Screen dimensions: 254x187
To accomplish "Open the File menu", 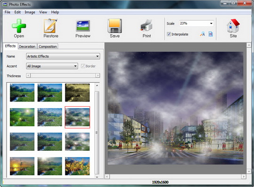I will click(7, 12).
